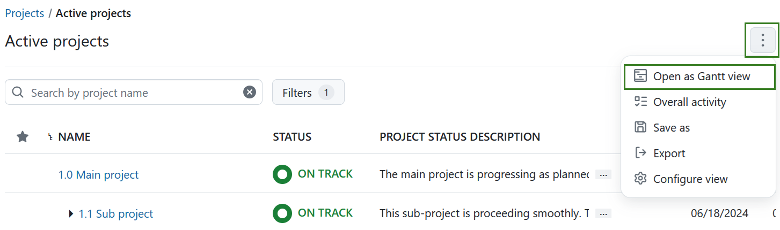Choose Overall activity from the menu
The width and height of the screenshot is (780, 230).
coord(689,102)
